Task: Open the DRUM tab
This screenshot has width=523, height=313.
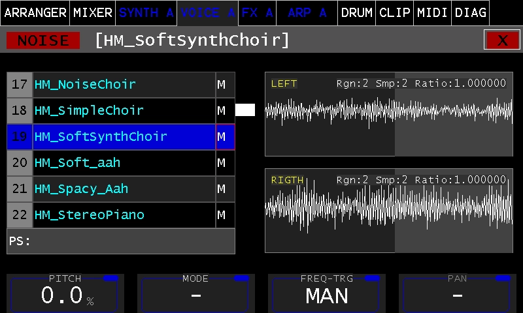Action: click(356, 13)
